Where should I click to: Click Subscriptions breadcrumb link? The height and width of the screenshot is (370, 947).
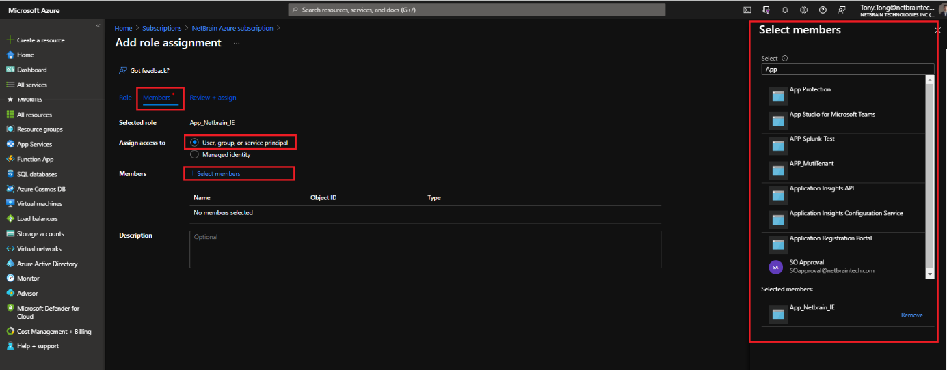(162, 28)
